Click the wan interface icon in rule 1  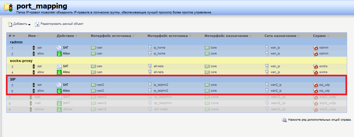[x=93, y=48]
